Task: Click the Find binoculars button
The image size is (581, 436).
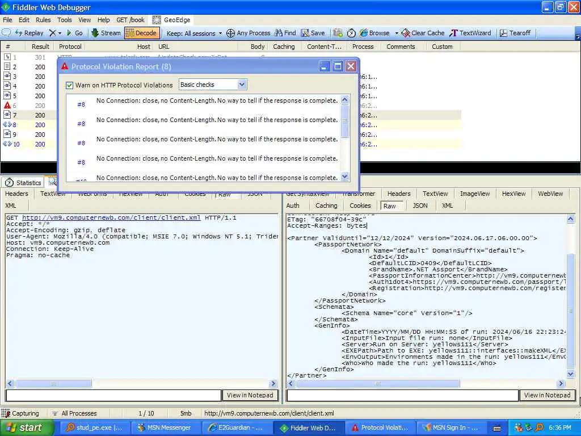Action: coord(285,32)
